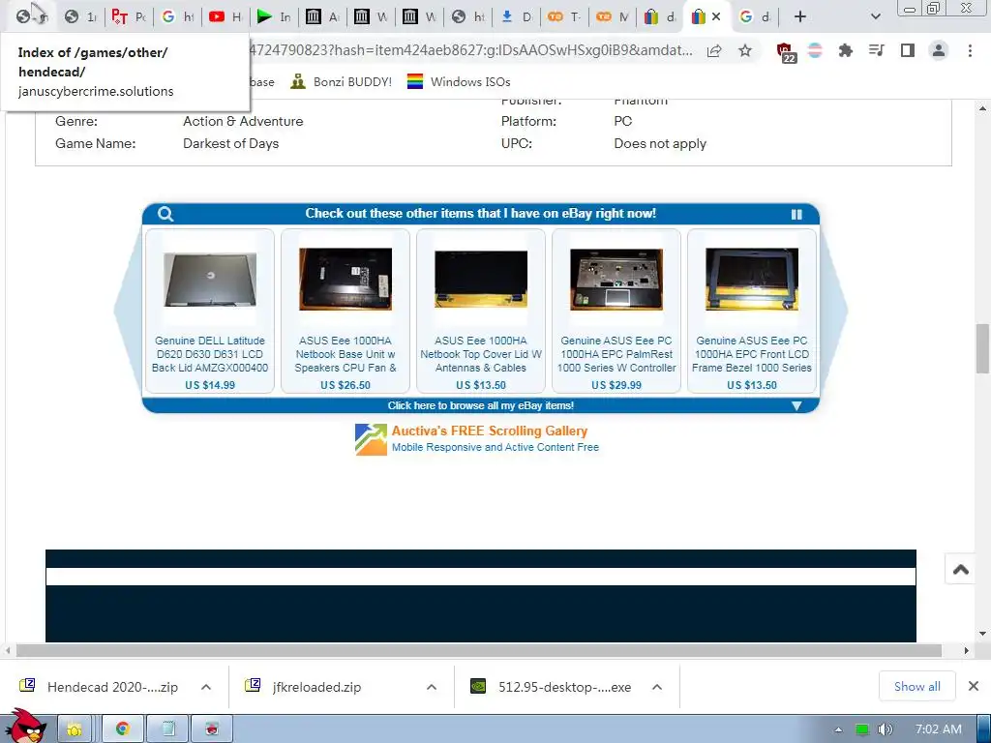Open the uBlock extension icon showing 22
Screen dimensions: 991x743
[785, 52]
